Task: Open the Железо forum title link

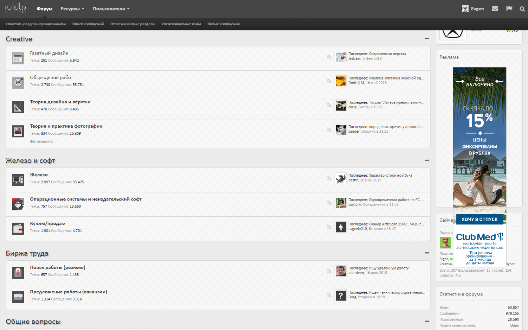Action: (x=39, y=175)
